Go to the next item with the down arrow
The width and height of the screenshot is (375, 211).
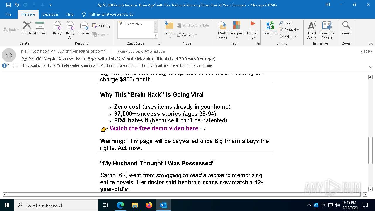[42, 5]
